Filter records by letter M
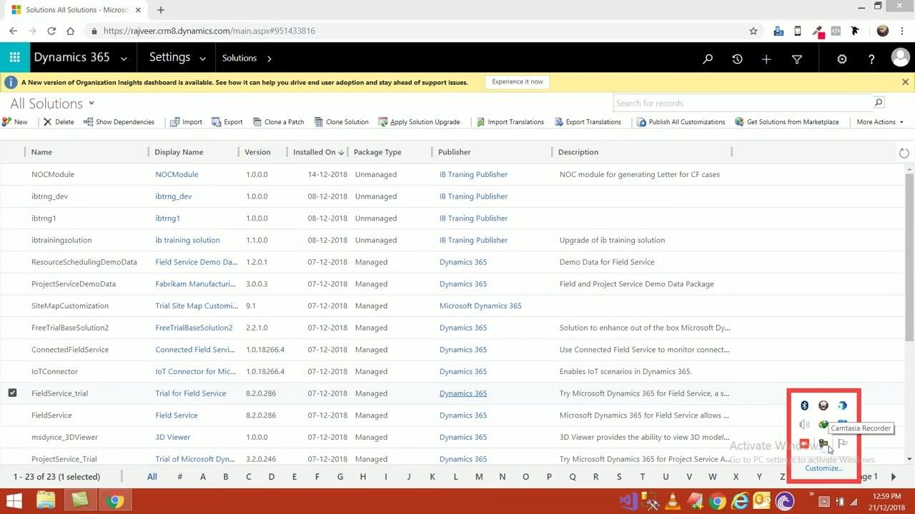This screenshot has height=514, width=915. pos(479,477)
